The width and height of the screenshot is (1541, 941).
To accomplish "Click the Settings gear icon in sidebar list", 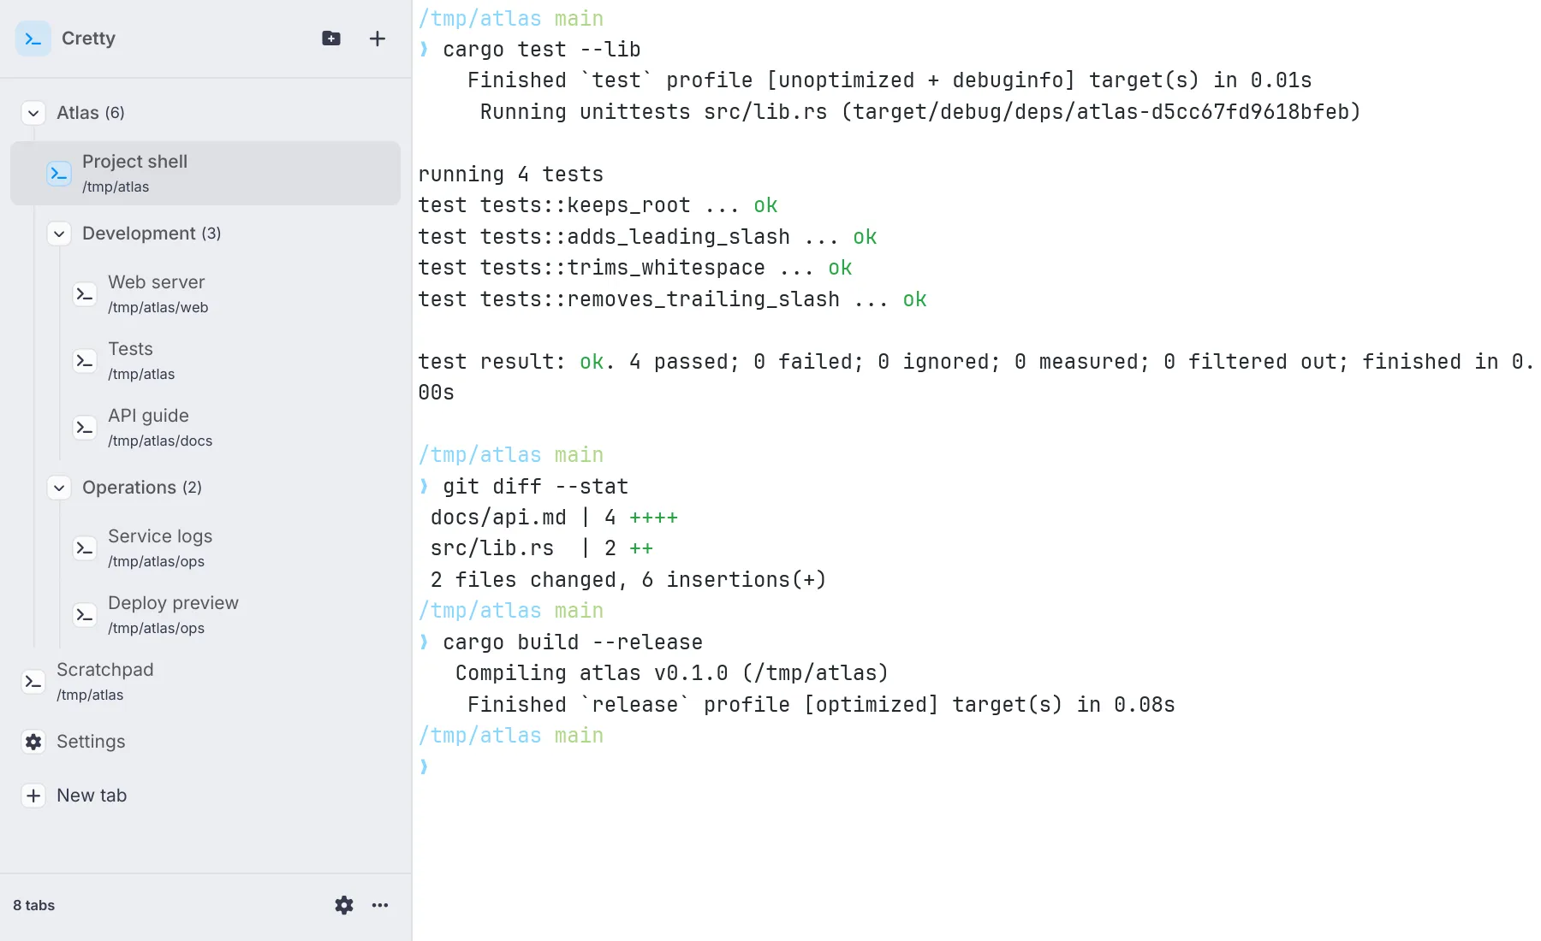I will coord(33,742).
